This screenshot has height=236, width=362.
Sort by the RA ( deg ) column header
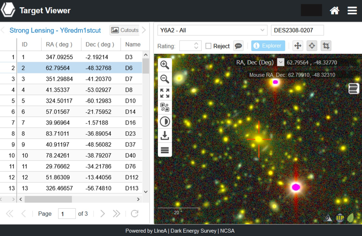61,44
